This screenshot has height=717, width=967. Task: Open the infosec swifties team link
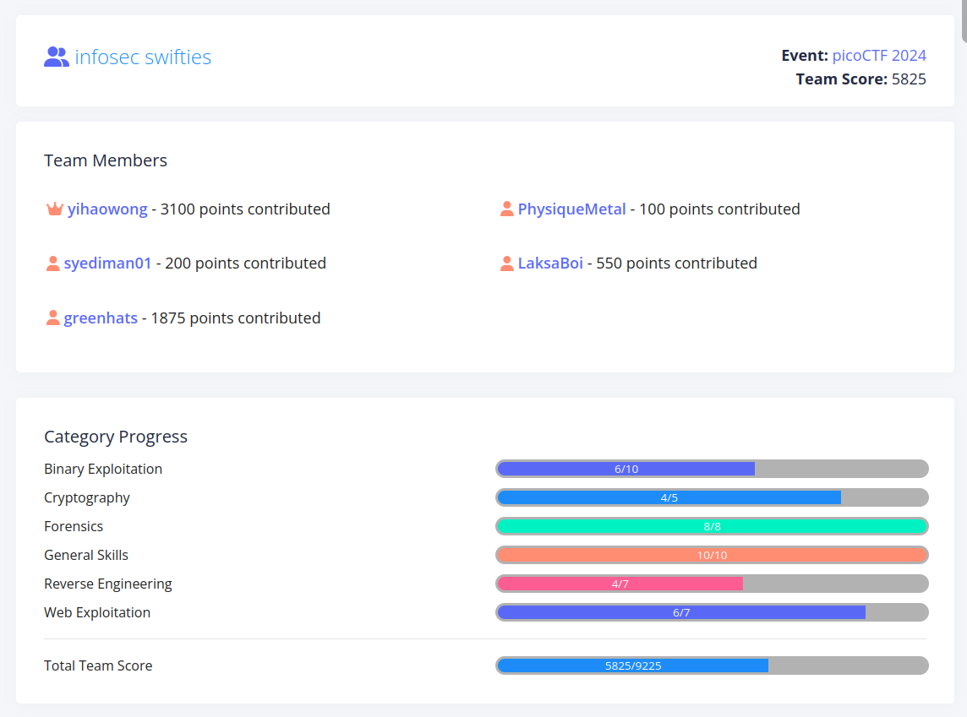[143, 57]
